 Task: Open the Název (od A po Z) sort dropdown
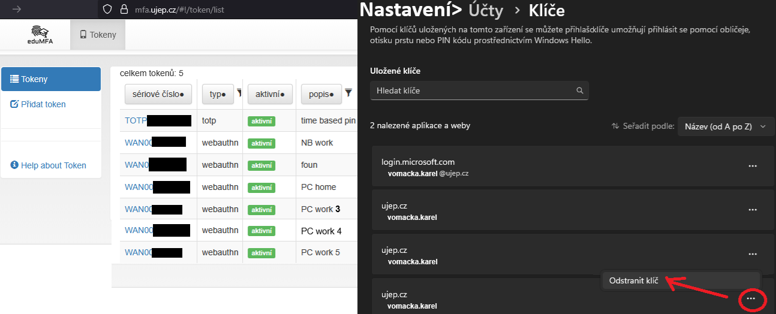point(725,126)
